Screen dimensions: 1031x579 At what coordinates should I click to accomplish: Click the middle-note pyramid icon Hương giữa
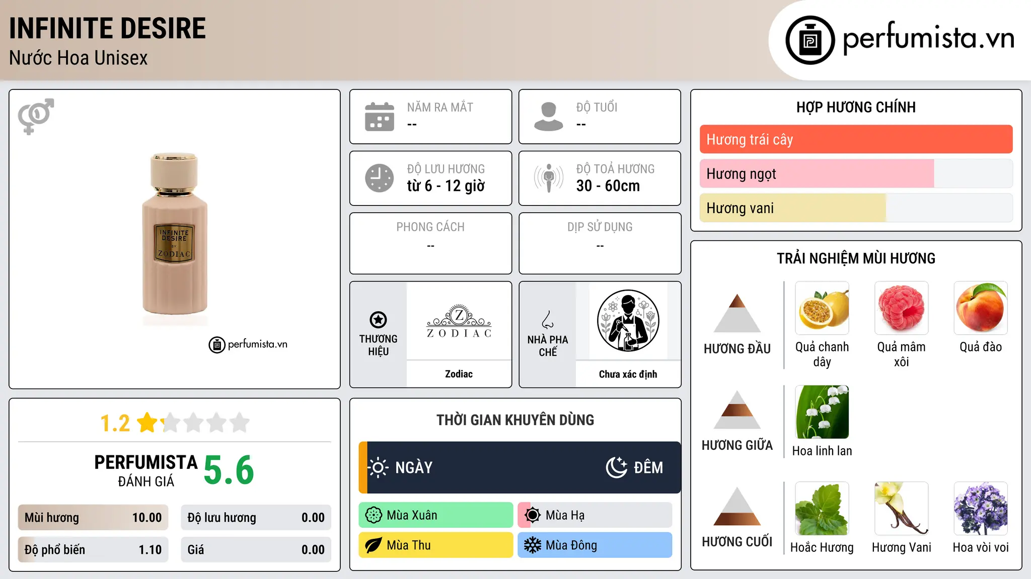(737, 410)
